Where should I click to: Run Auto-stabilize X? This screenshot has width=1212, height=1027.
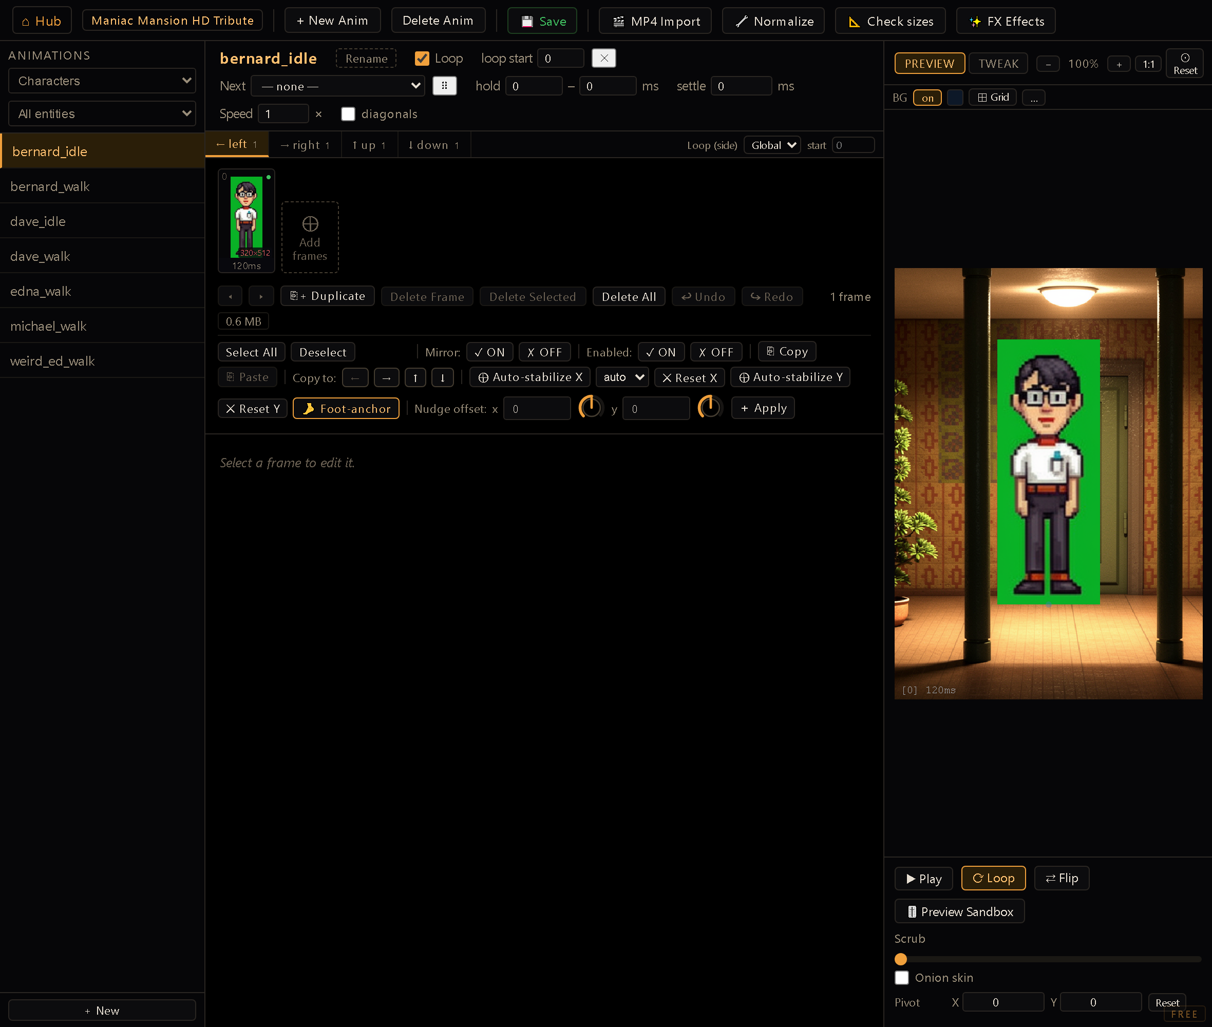pos(530,377)
